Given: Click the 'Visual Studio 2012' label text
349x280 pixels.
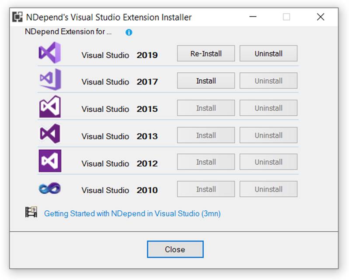Looking at the screenshot, I should click(119, 163).
